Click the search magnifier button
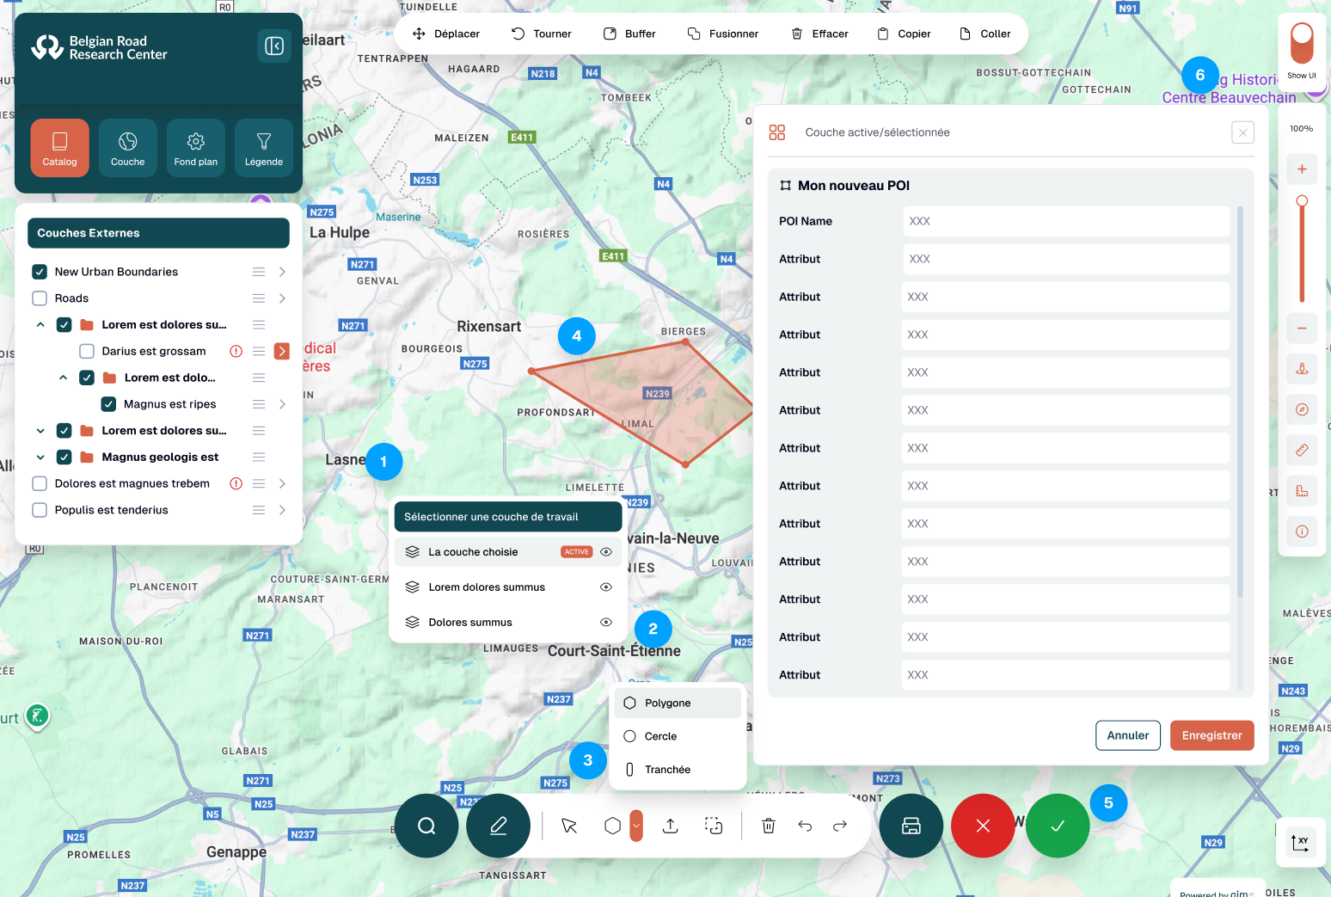Screen dimensions: 1331x897 click(426, 826)
